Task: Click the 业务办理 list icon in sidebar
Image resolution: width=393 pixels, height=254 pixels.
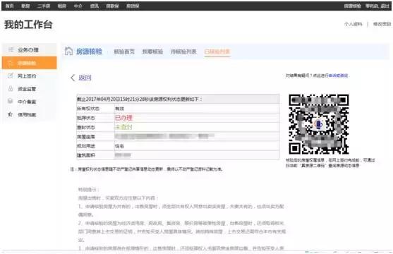Action: [x=11, y=49]
